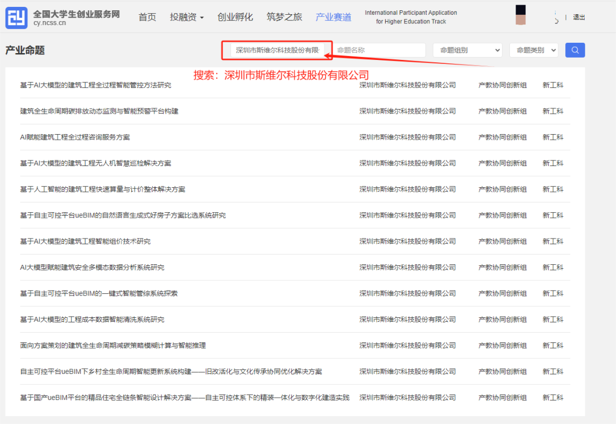The image size is (616, 424).
Task: Expand the 投融资 navigation dropdown
Action: coord(187,17)
